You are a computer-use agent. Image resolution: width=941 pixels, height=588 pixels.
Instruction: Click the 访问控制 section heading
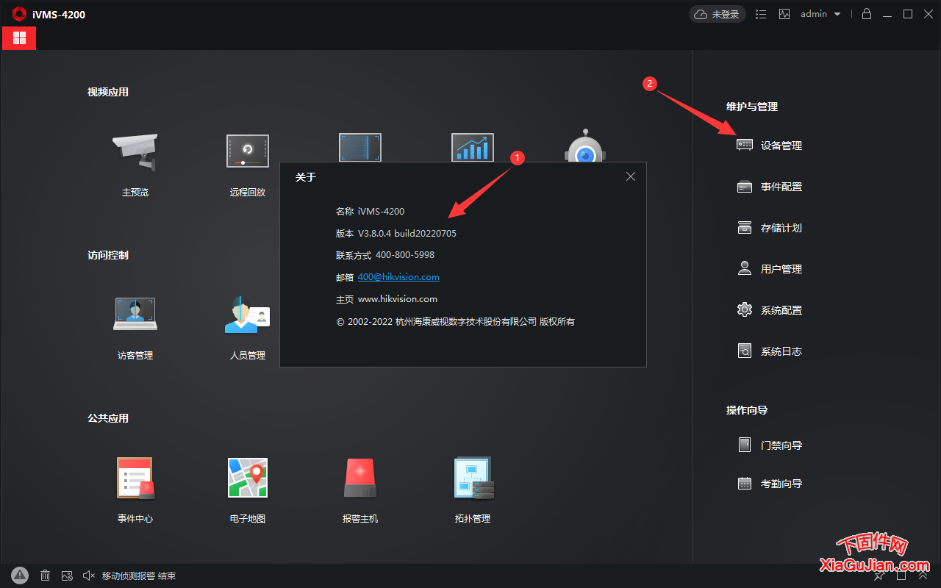[108, 255]
